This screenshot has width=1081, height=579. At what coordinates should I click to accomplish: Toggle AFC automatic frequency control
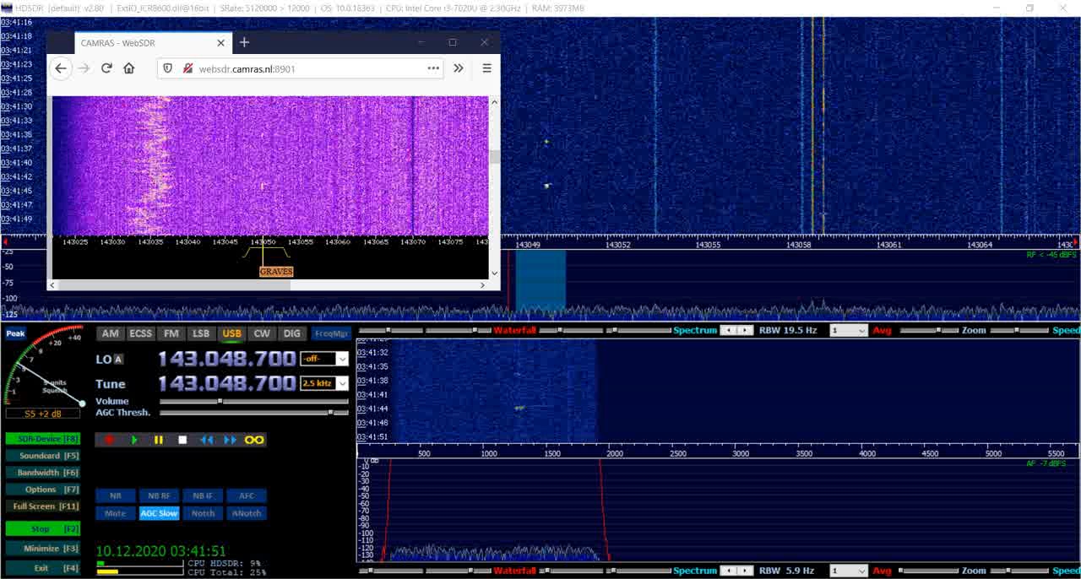tap(247, 496)
